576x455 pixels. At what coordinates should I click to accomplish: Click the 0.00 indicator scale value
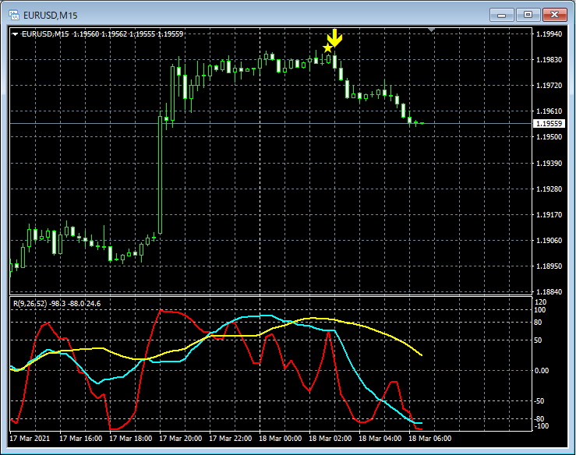542,371
